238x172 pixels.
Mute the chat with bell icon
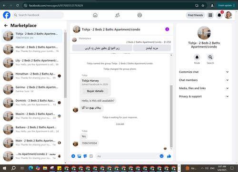pyautogui.click(x=197, y=57)
